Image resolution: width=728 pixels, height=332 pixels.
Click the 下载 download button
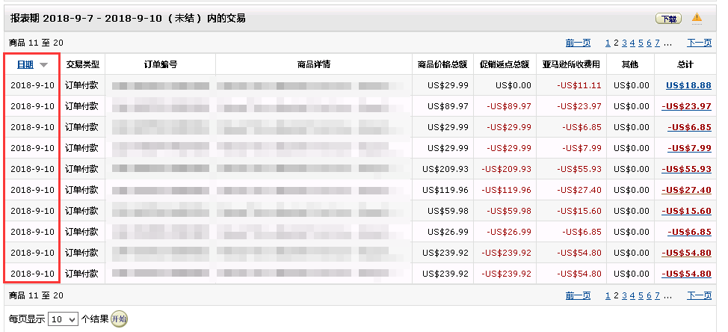coord(668,19)
